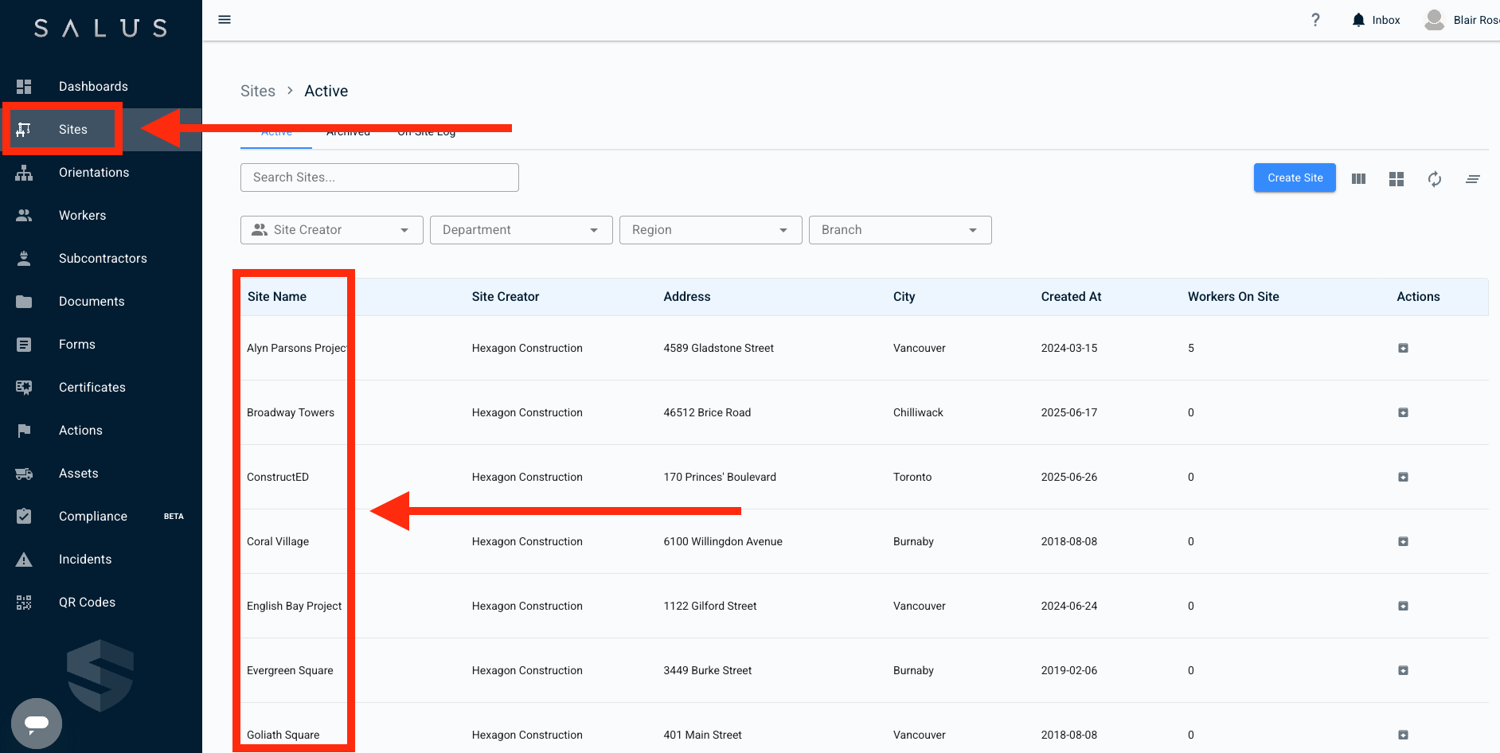Open the Broadway Towers site
Viewport: 1500px width, 753px height.
coord(291,412)
